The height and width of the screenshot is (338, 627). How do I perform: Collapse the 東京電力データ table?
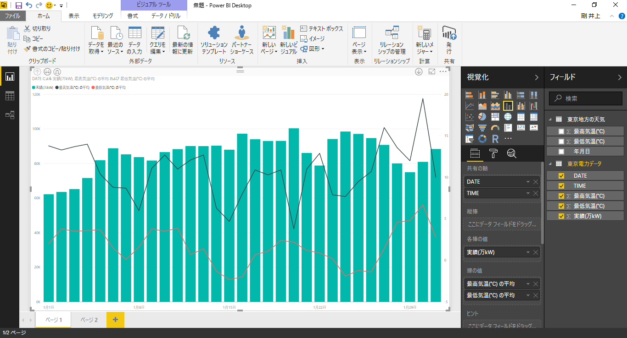(550, 164)
